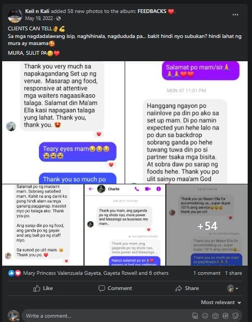Open the Charlie chat screenshot photo
This screenshot has width=252, height=322.
125,225
